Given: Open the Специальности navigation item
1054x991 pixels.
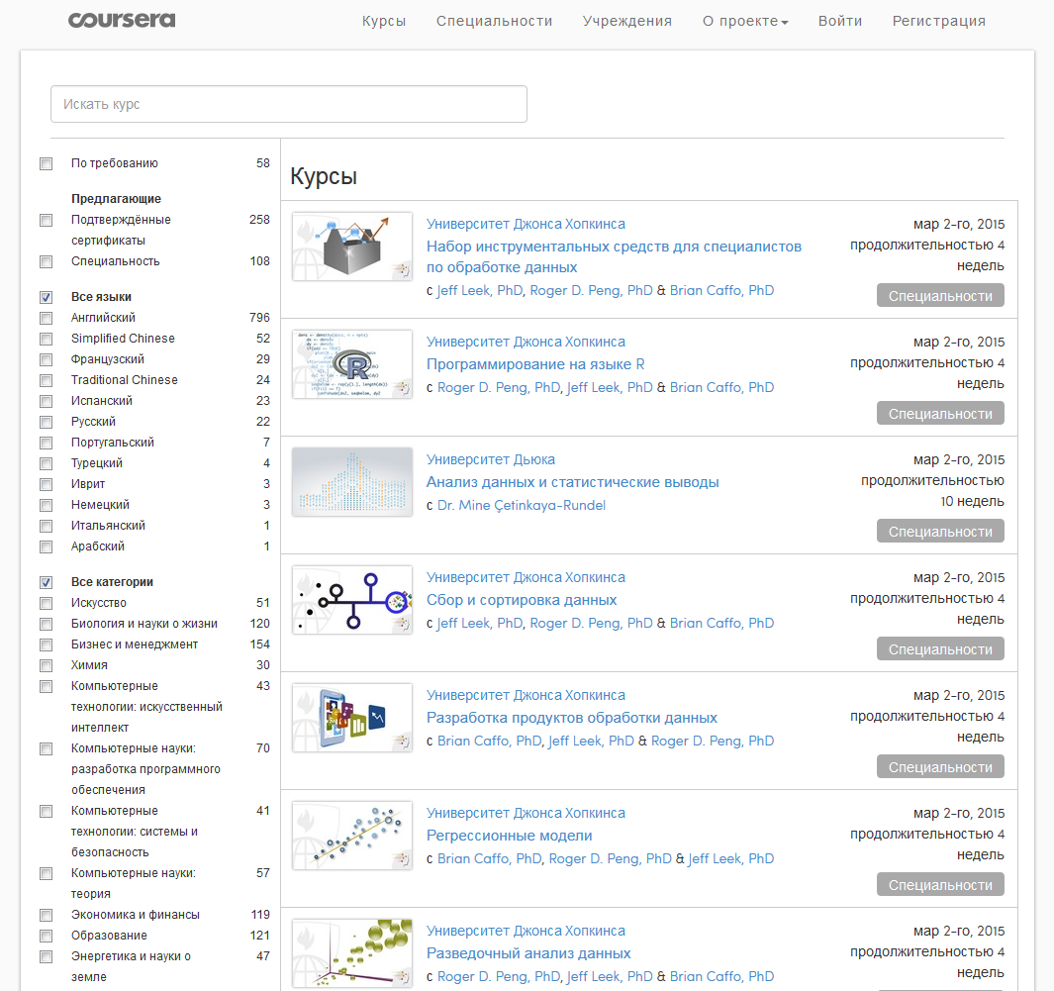Looking at the screenshot, I should coord(494,21).
